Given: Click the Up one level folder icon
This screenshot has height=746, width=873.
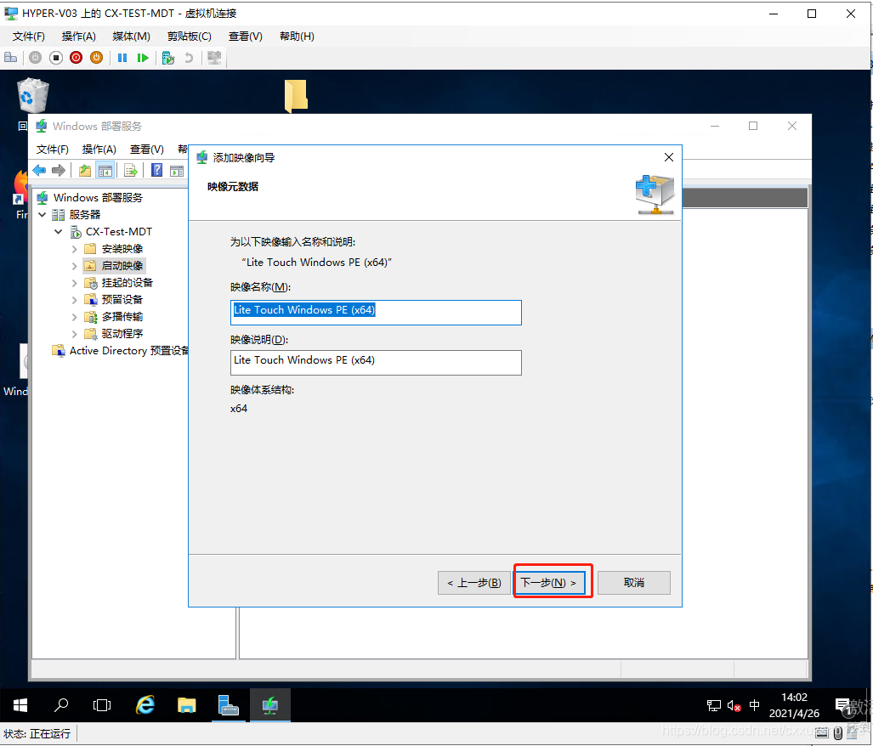Looking at the screenshot, I should point(85,170).
